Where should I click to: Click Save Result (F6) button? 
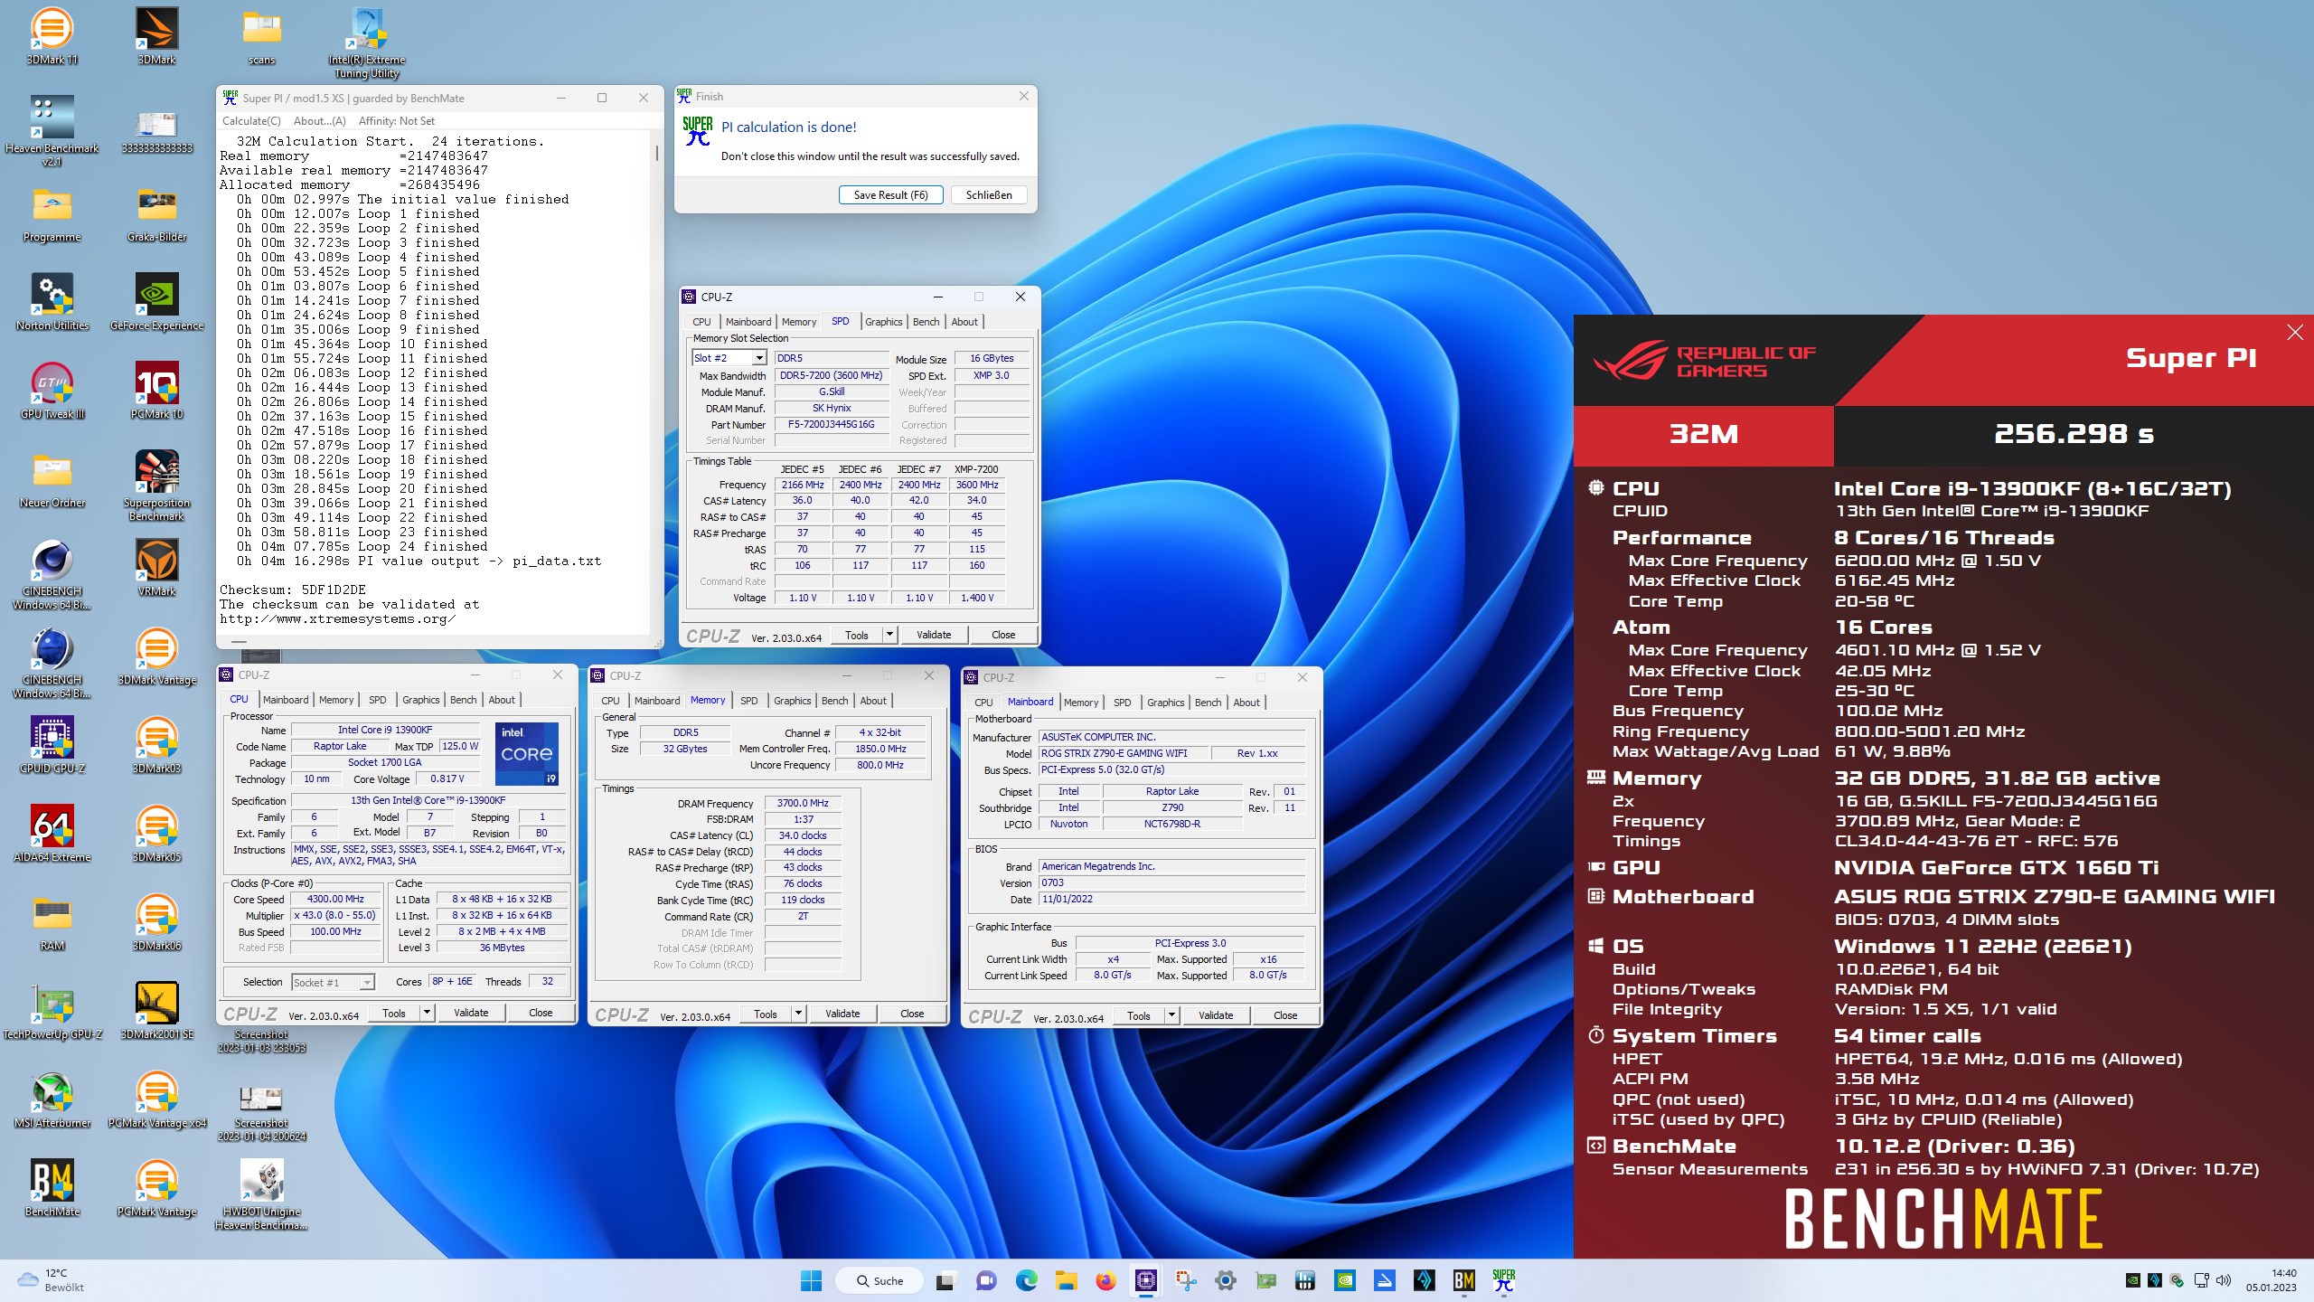pyautogui.click(x=890, y=195)
